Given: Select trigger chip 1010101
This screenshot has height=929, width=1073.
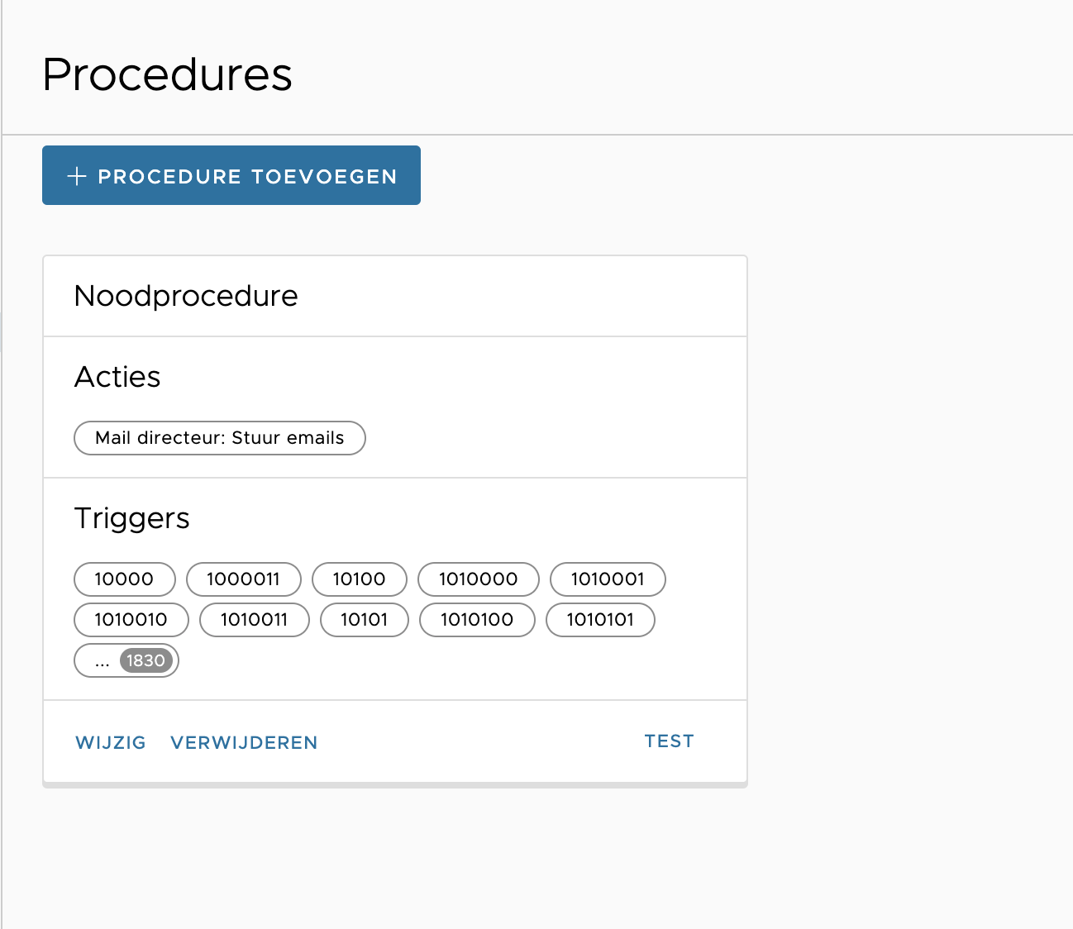Looking at the screenshot, I should (600, 620).
